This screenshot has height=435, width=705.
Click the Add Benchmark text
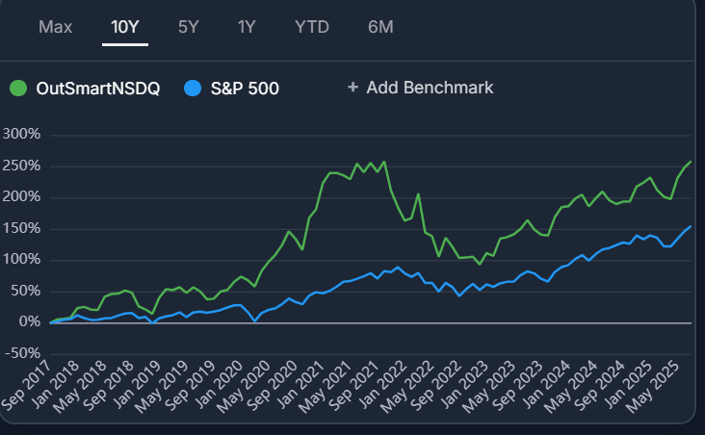click(430, 88)
